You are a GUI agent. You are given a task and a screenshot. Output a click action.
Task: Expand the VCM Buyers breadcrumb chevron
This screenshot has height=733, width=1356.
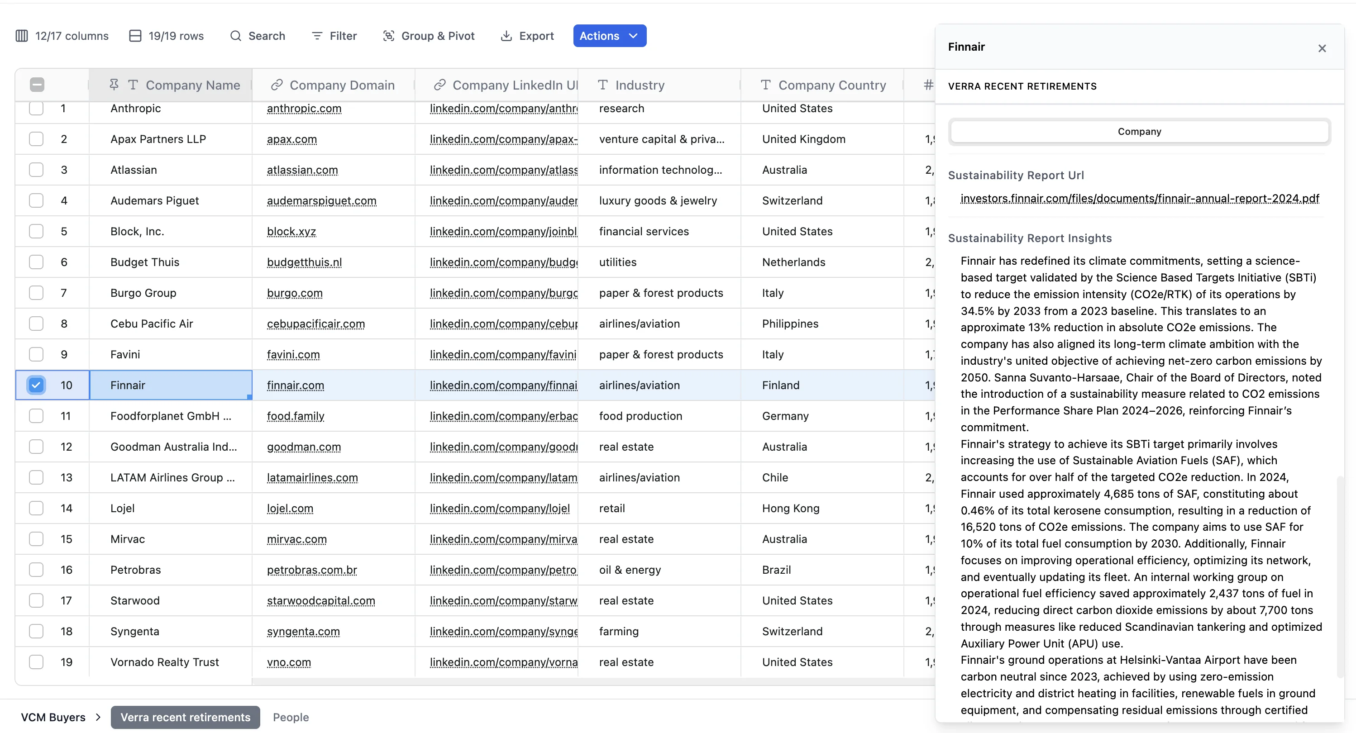pyautogui.click(x=98, y=717)
